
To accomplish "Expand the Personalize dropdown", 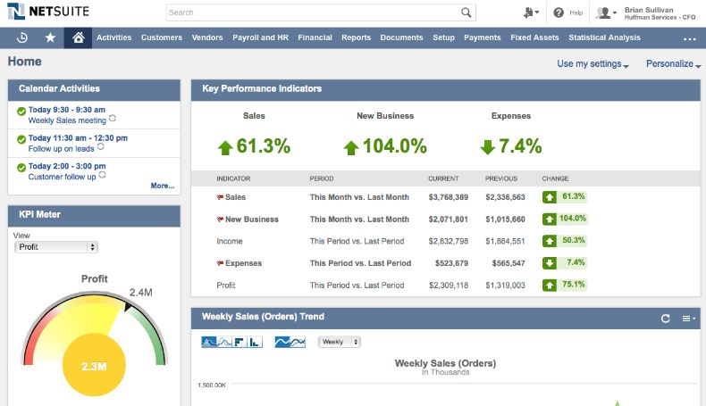I will 674,64.
